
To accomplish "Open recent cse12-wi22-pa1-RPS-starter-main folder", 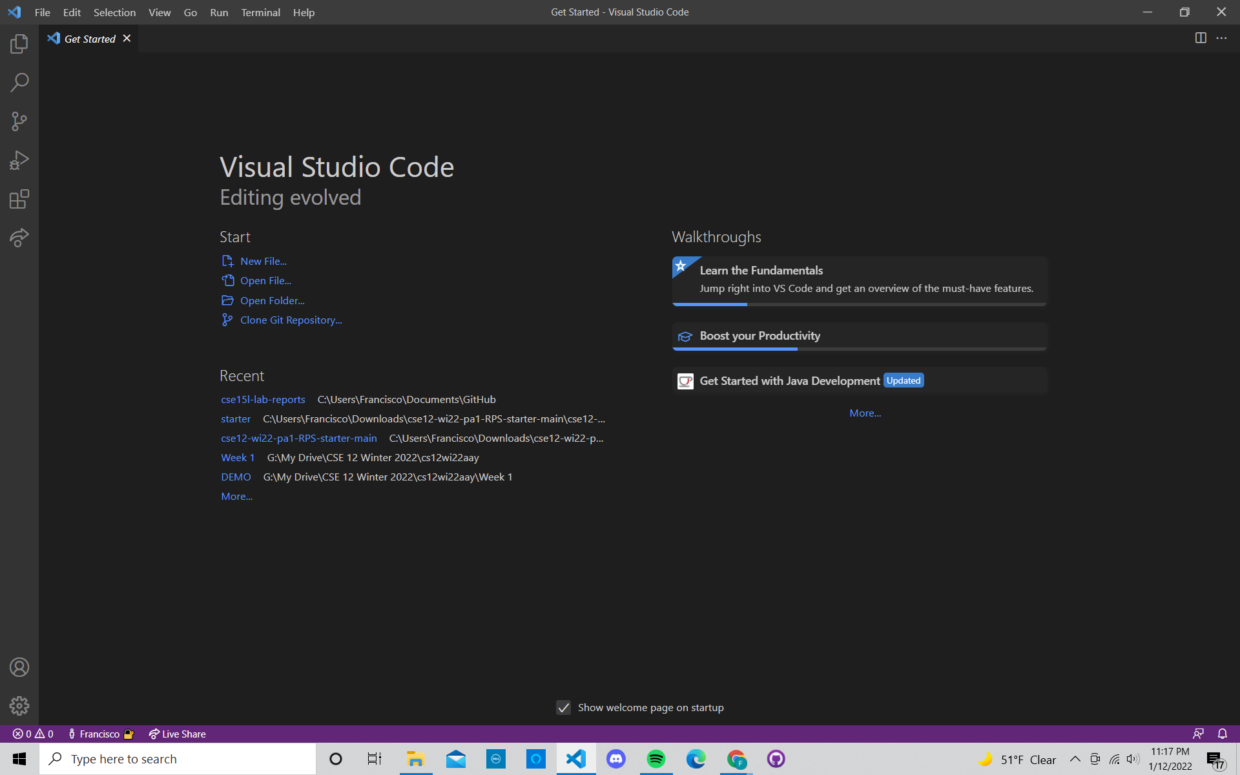I will [x=299, y=438].
